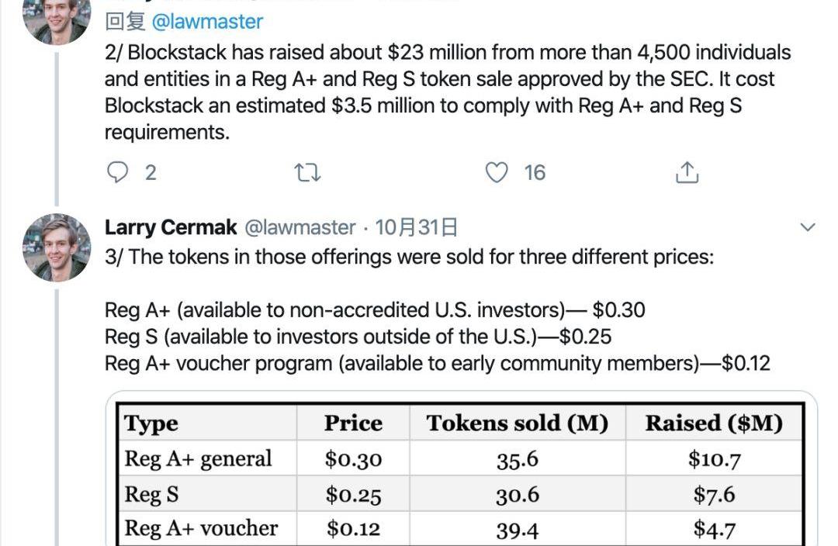Click the 回复 reply label
838x546 pixels.
(125, 22)
